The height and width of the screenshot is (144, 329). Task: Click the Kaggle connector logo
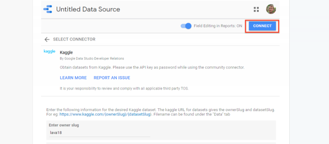49,51
